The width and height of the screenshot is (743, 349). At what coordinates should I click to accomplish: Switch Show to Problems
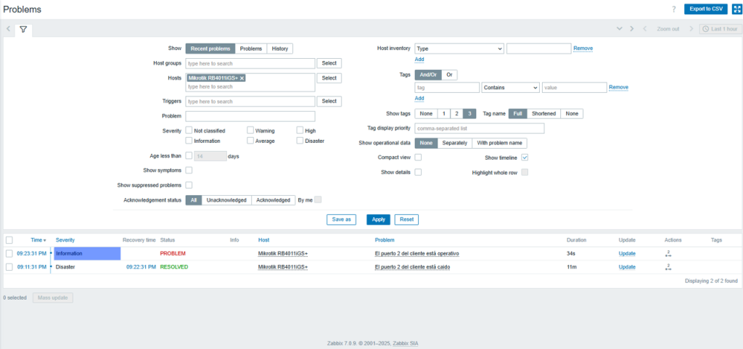[x=250, y=49]
